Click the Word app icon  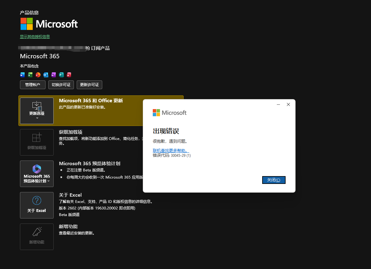(x=22, y=75)
